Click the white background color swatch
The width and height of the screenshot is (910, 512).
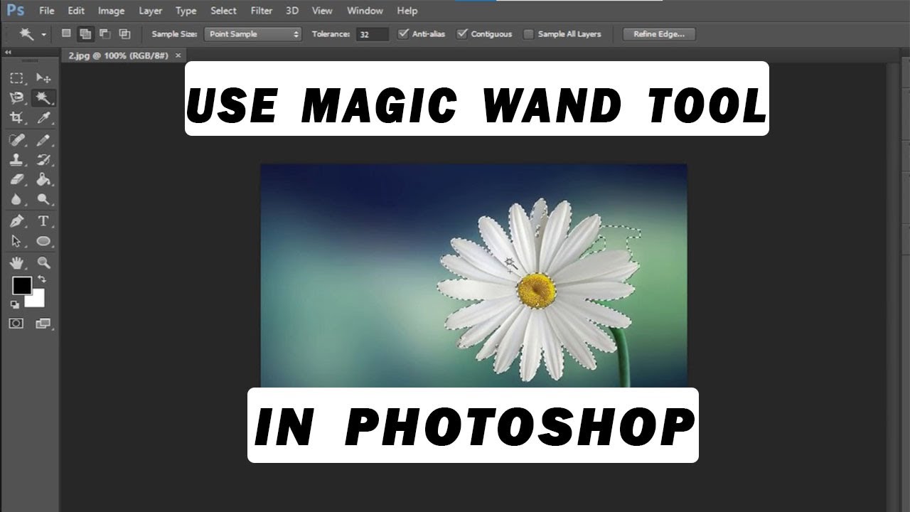click(36, 301)
